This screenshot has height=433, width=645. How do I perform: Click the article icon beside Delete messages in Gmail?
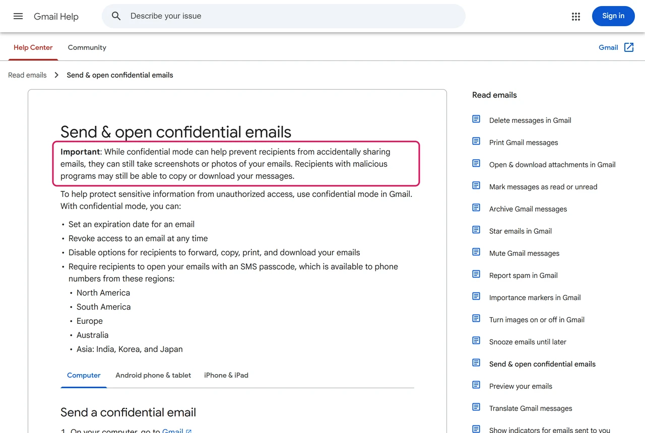coord(476,119)
